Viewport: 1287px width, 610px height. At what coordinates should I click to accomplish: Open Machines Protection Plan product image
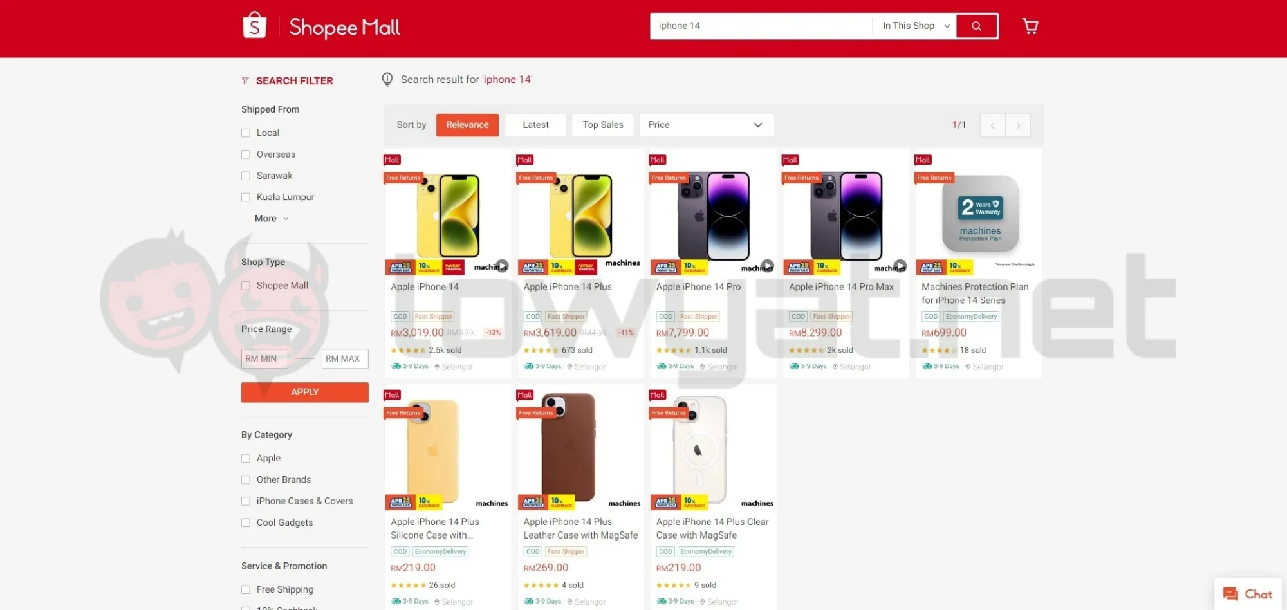click(979, 213)
